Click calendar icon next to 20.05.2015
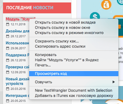Viewport: 123px width, 104px height. pyautogui.click(x=8, y=101)
